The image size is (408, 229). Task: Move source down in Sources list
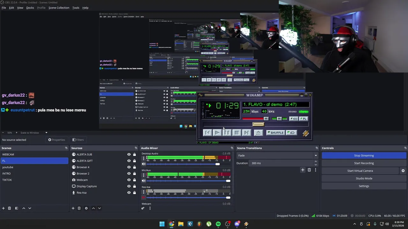(99, 208)
